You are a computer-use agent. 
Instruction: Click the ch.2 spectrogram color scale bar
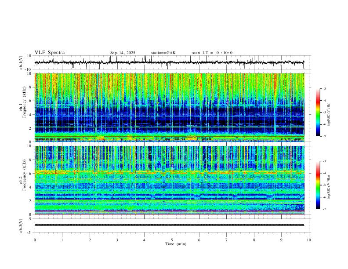(x=318, y=185)
